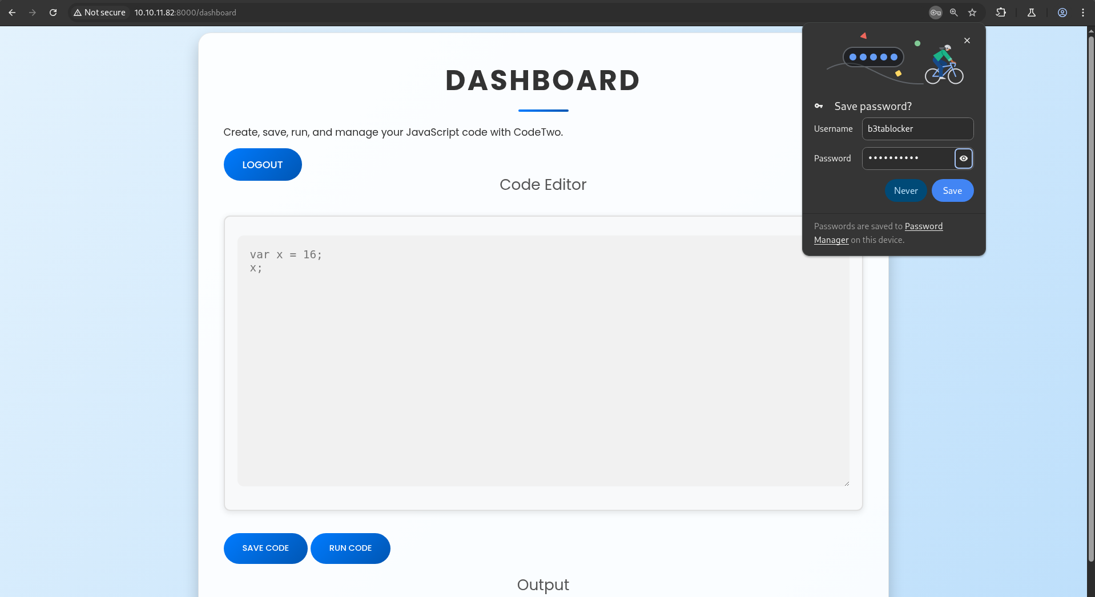The height and width of the screenshot is (597, 1095).
Task: Click the Output heading
Action: pos(543,585)
